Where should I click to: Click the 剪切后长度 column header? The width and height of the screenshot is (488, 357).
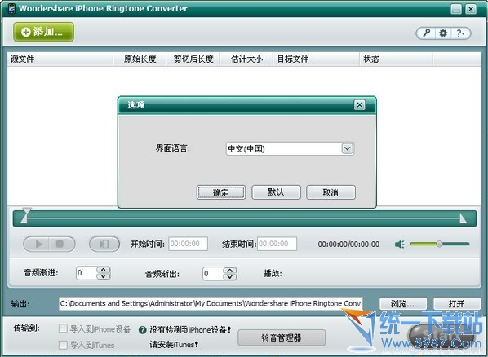coord(193,59)
